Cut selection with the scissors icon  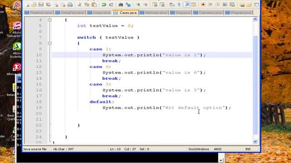coord(80,5)
